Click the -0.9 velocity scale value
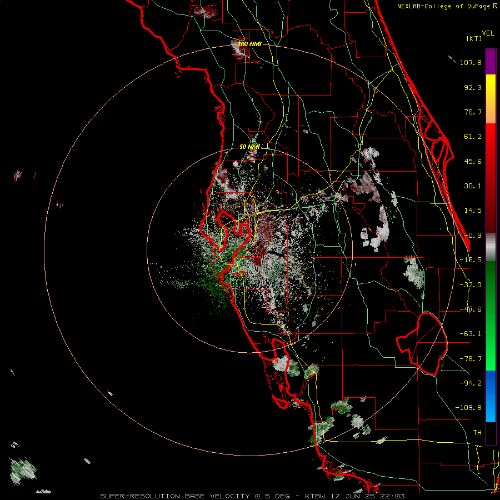Screen dimensions: 500x500 pos(473,236)
